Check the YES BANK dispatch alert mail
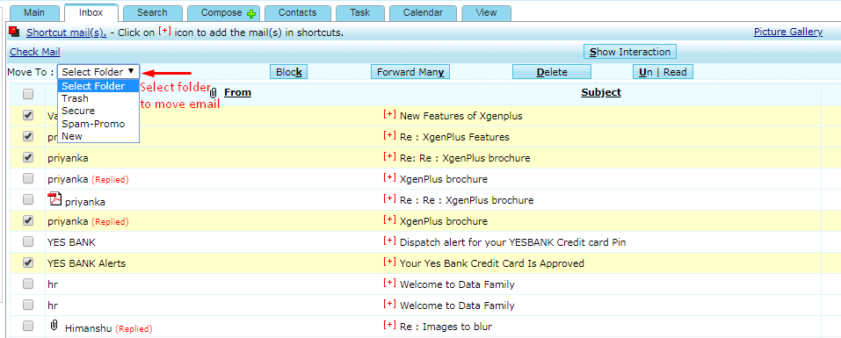The image size is (841, 338). [x=28, y=241]
